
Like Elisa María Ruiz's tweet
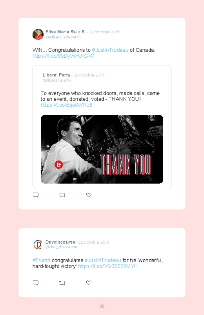(89, 195)
